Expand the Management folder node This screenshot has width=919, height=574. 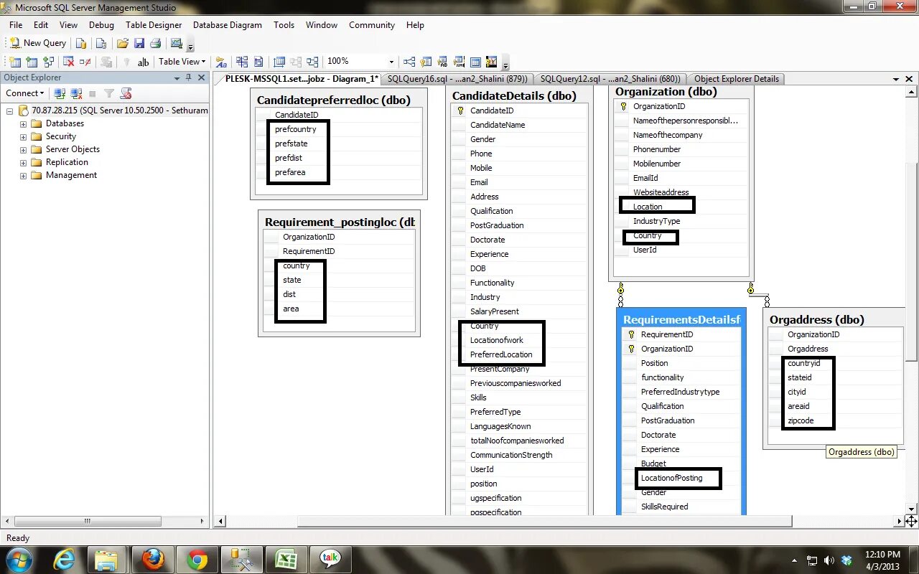point(23,175)
